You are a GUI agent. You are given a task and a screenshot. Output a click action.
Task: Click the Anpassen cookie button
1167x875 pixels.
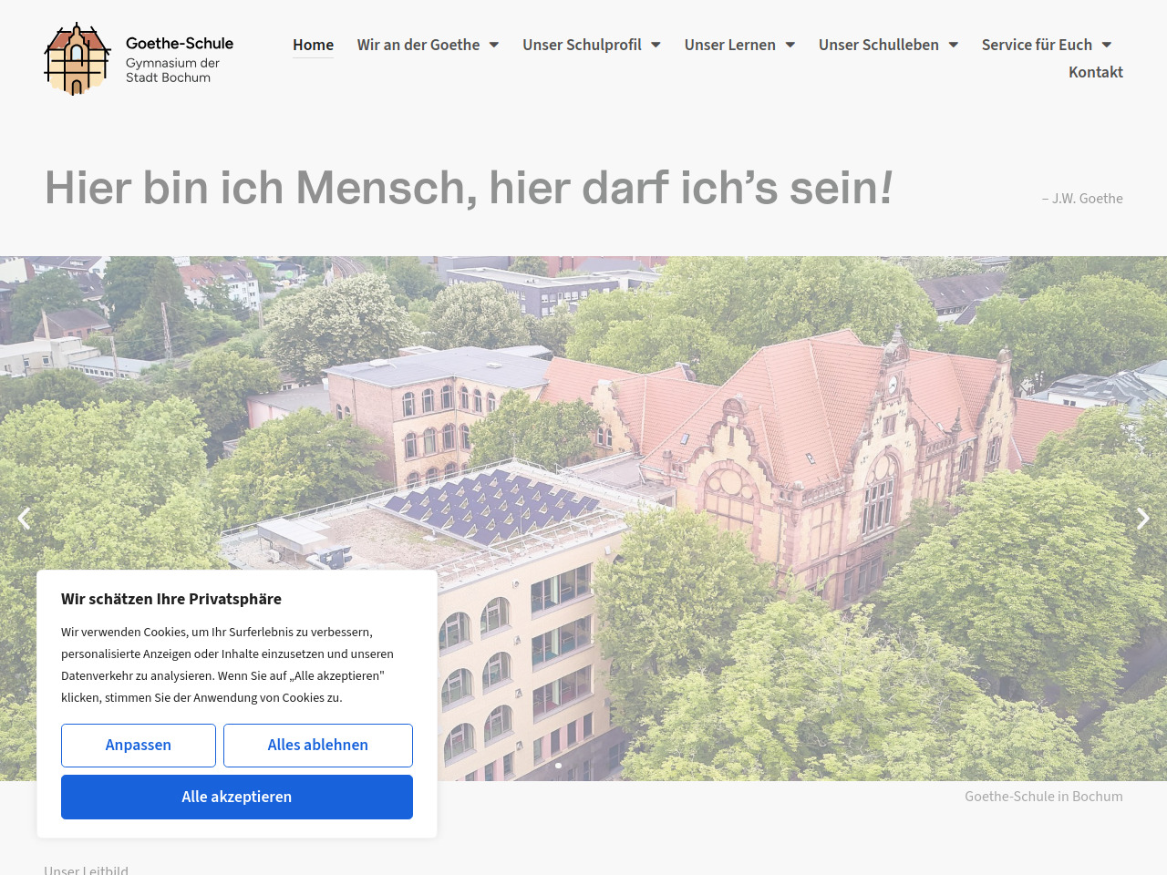[139, 746]
